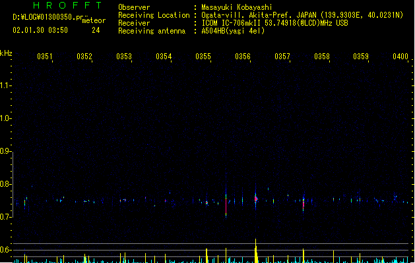
Task: Click the Receiving Location label
Action: 154,15
